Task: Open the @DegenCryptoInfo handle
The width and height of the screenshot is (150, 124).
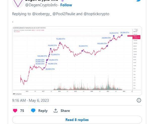Action: (41, 5)
